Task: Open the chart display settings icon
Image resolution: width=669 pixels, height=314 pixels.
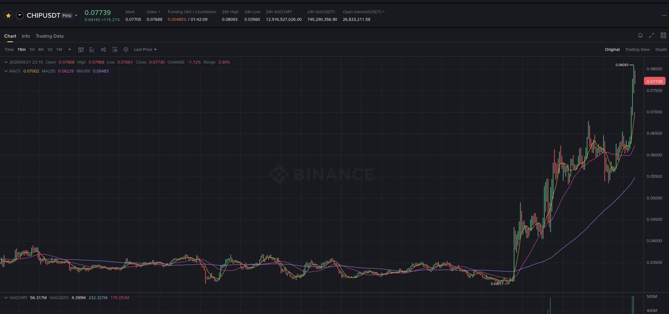Action: coord(114,50)
